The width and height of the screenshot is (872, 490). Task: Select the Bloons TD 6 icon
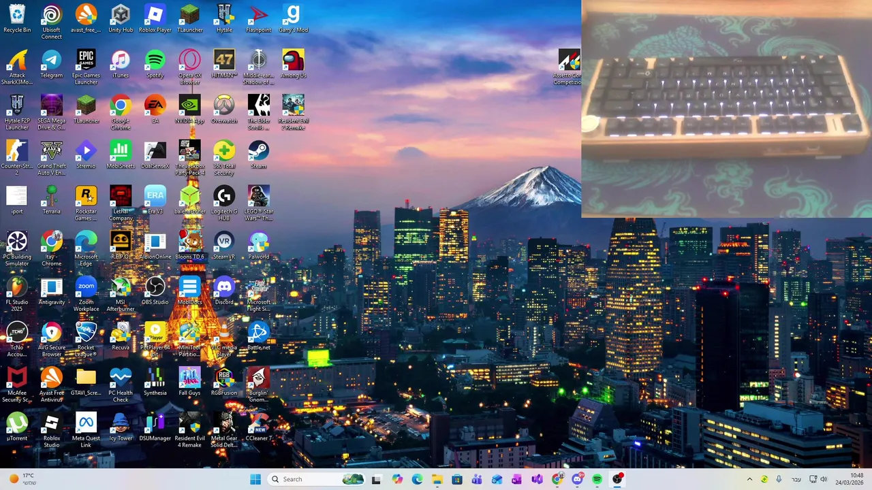189,246
